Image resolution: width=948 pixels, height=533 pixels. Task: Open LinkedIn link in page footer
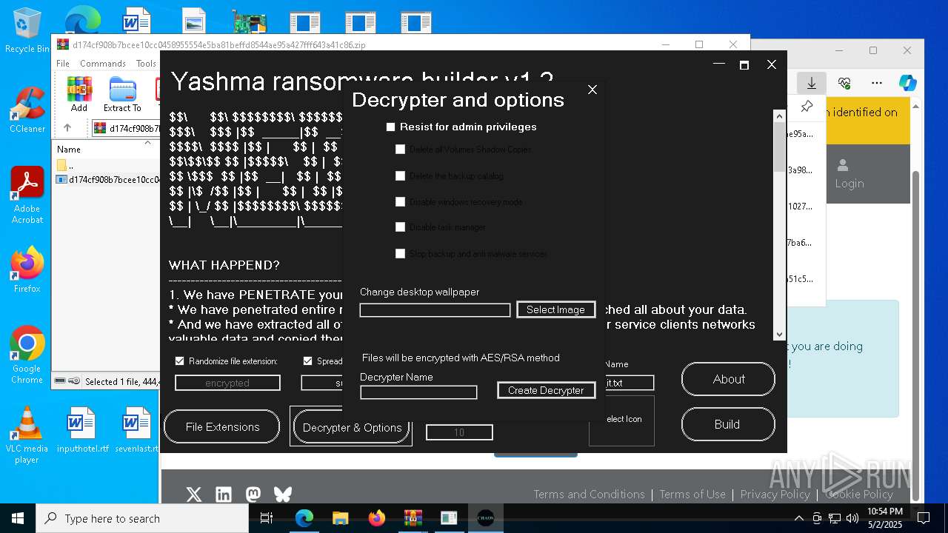point(223,495)
